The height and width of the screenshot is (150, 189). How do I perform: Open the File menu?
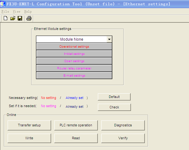5,12
